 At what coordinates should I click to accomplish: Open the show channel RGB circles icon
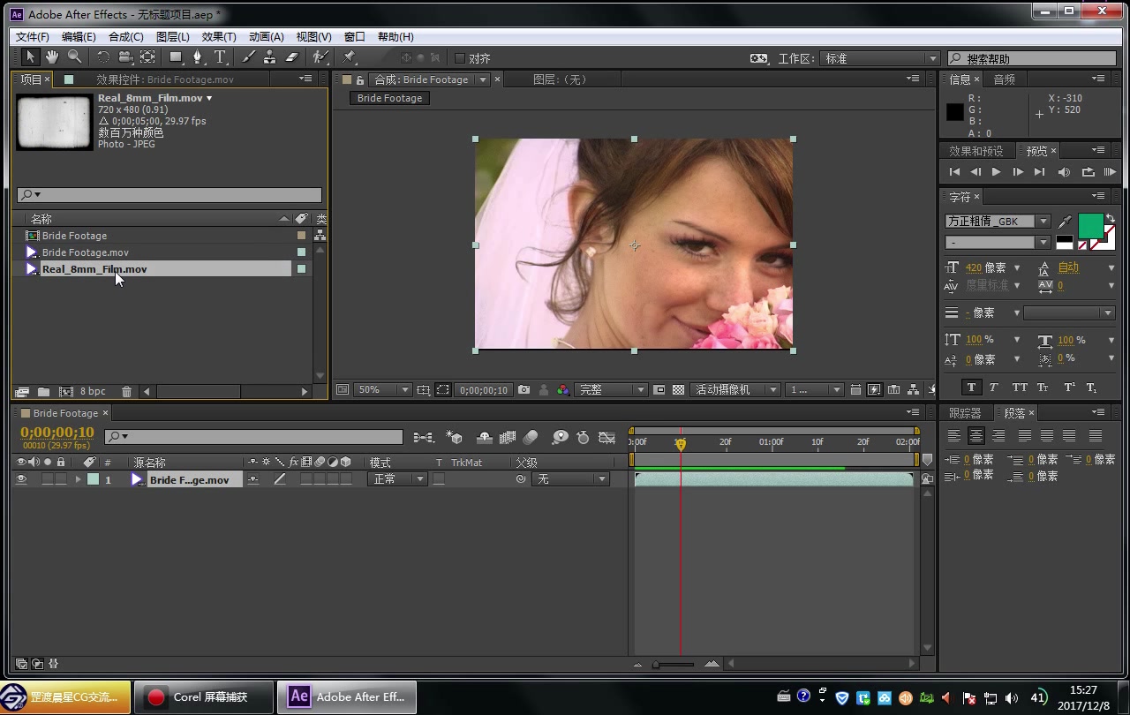(562, 389)
